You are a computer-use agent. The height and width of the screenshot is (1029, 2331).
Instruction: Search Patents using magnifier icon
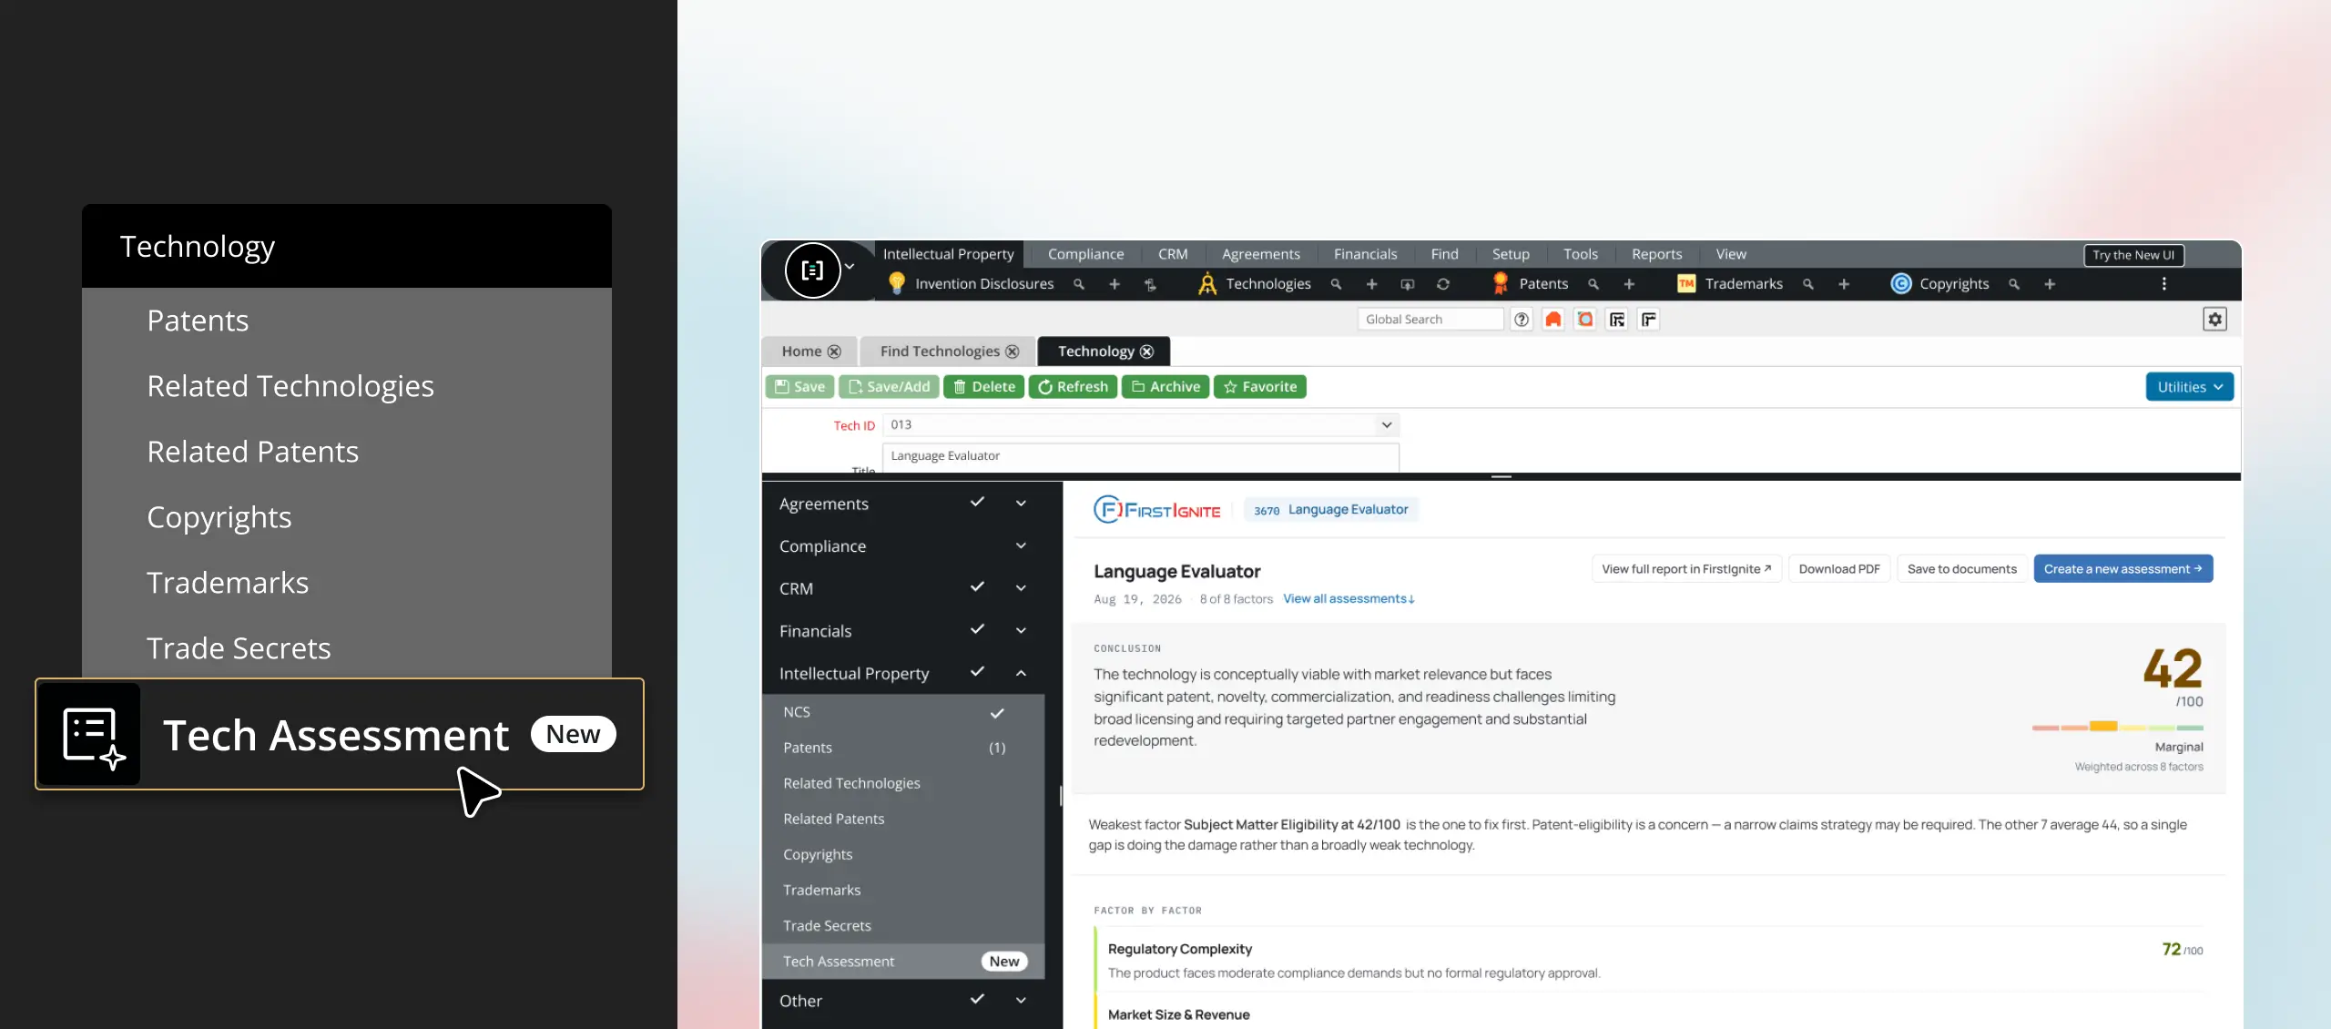tap(1593, 284)
